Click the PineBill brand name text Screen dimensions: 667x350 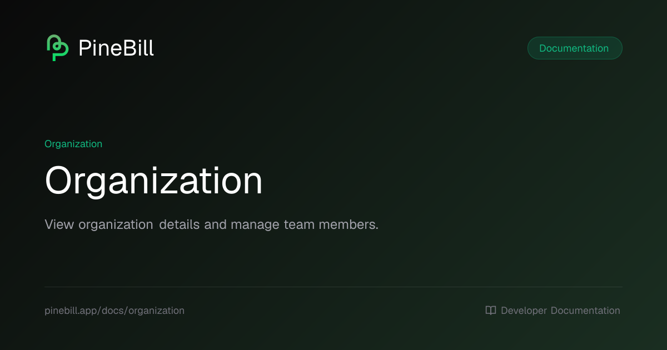coord(116,48)
